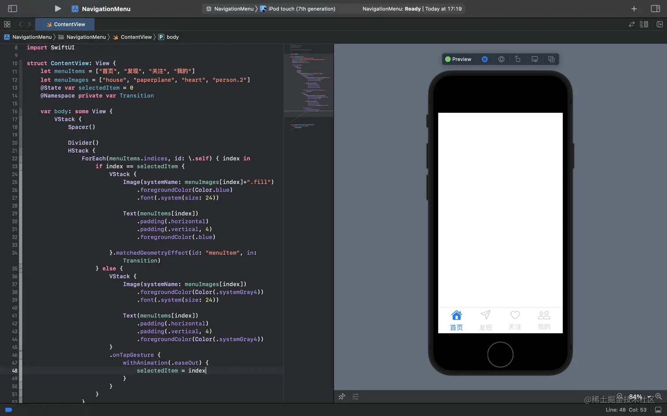Rotate the preview device
Image resolution: width=667 pixels, height=416 pixels.
click(518, 59)
